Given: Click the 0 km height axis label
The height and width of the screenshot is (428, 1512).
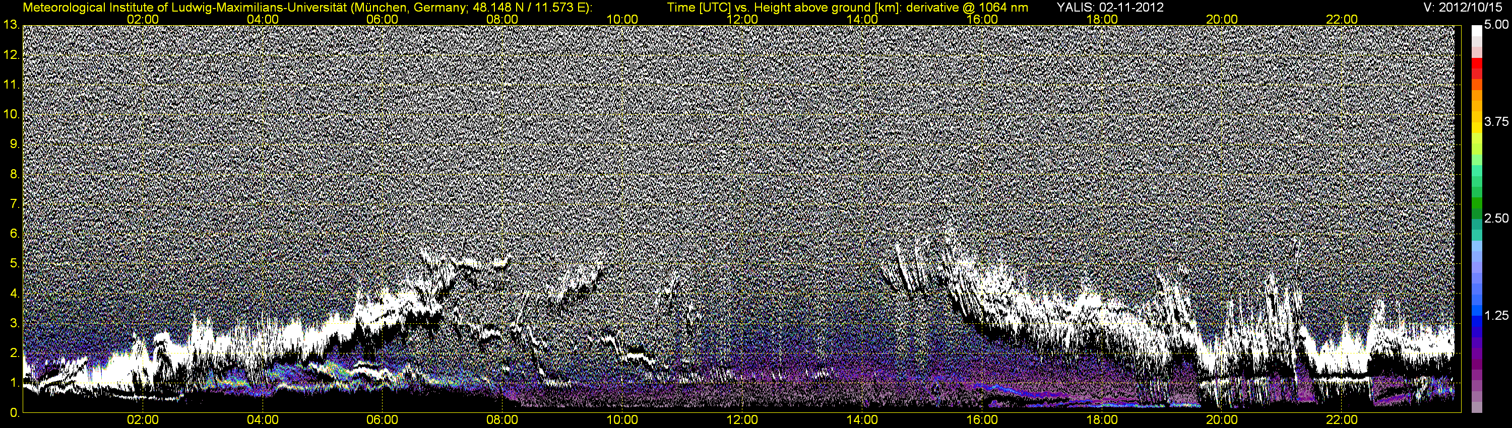Looking at the screenshot, I should [x=14, y=413].
